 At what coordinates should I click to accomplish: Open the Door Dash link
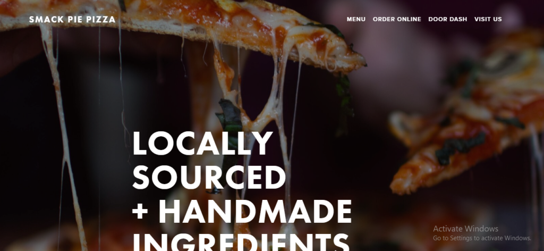(447, 19)
